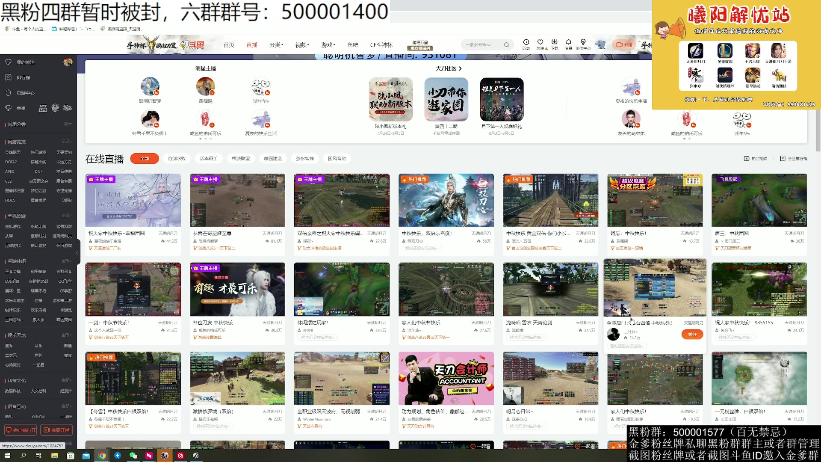Expand 常用分类 using the 展开 link

pos(68,124)
